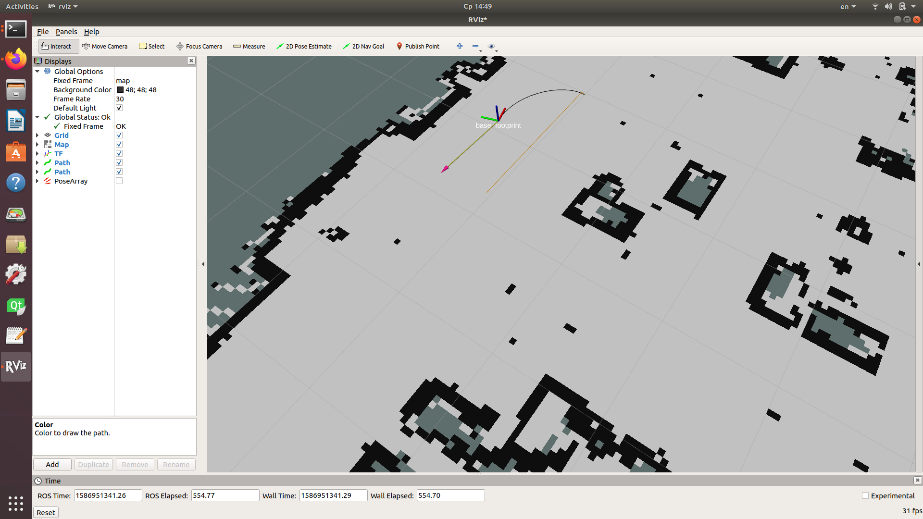Show applications grid
Image resolution: width=923 pixels, height=519 pixels.
coord(16,503)
